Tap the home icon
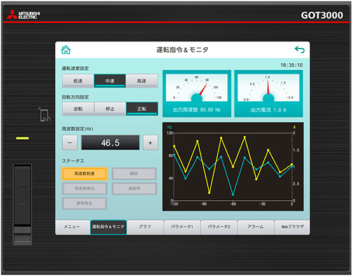Screen dimensions: 352x276 click(66, 50)
